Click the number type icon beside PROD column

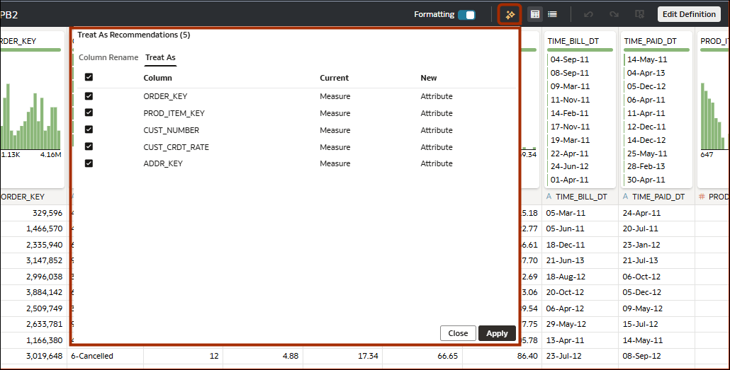point(702,197)
